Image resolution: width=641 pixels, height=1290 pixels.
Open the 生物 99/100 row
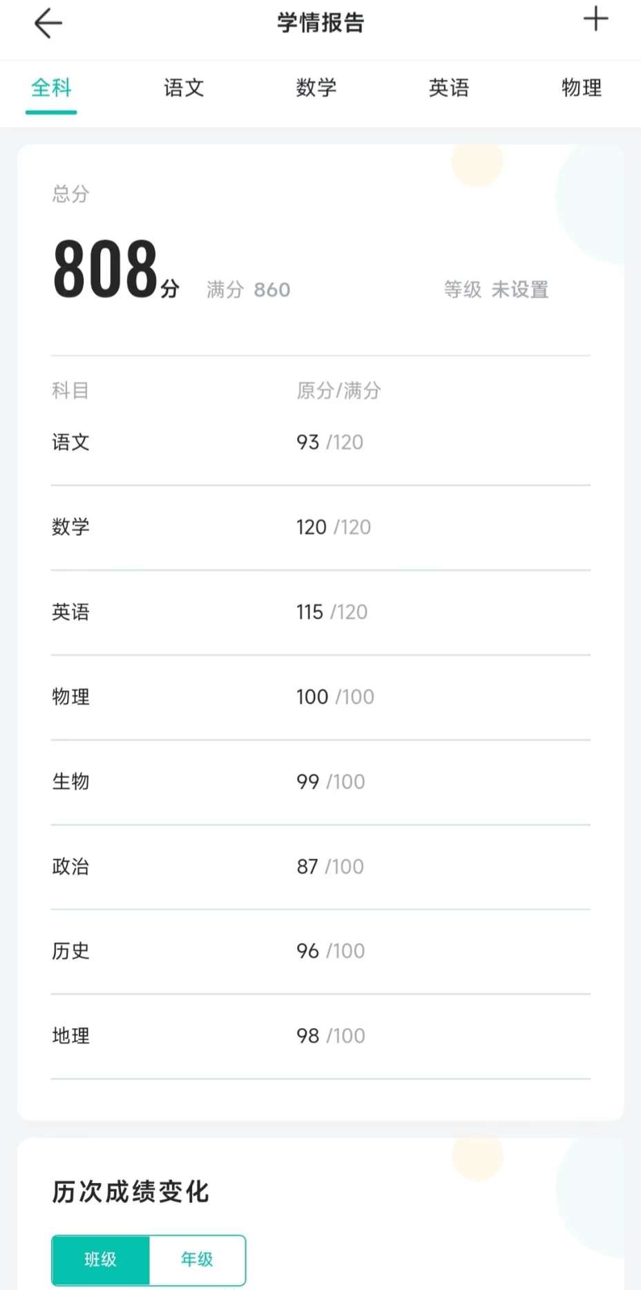320,781
